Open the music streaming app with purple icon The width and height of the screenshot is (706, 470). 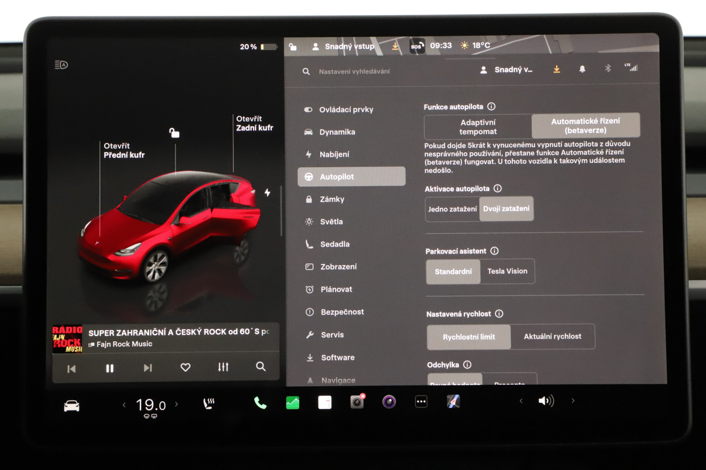click(388, 401)
